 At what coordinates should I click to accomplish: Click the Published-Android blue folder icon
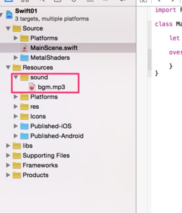[24, 136]
